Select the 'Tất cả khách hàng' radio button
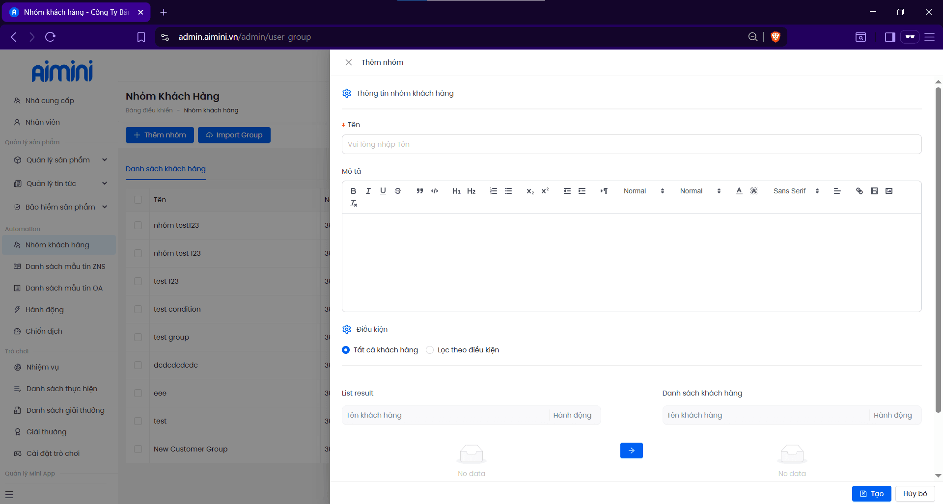This screenshot has width=943, height=504. (346, 350)
